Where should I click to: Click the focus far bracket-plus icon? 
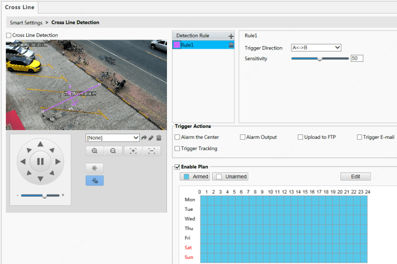133,151
